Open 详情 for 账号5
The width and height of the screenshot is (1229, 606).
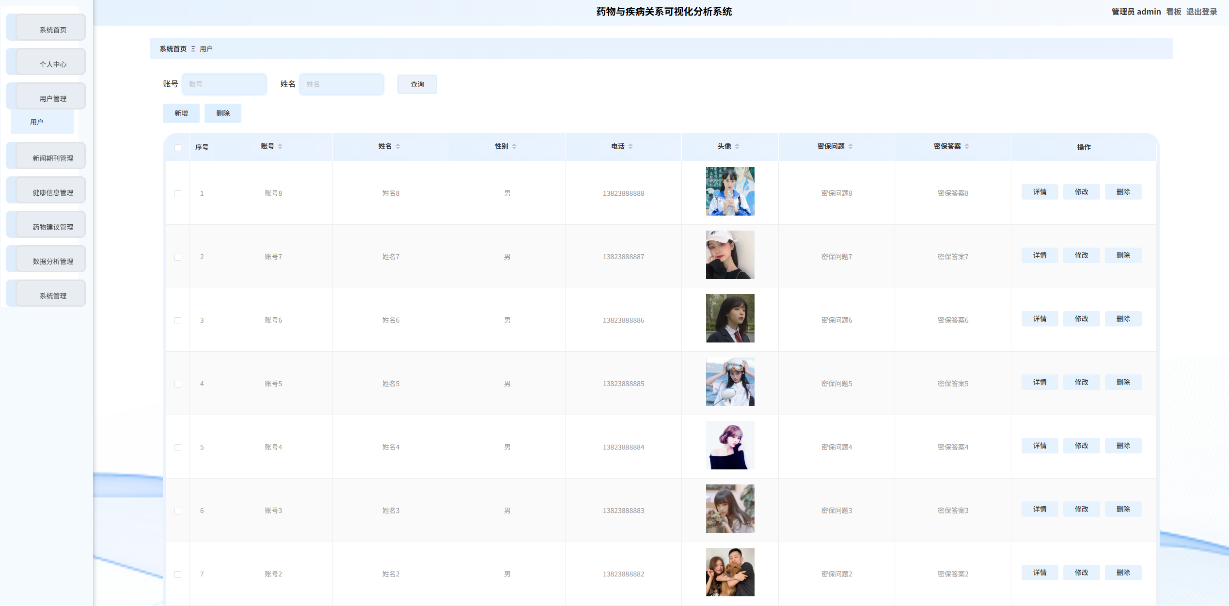pyautogui.click(x=1040, y=382)
